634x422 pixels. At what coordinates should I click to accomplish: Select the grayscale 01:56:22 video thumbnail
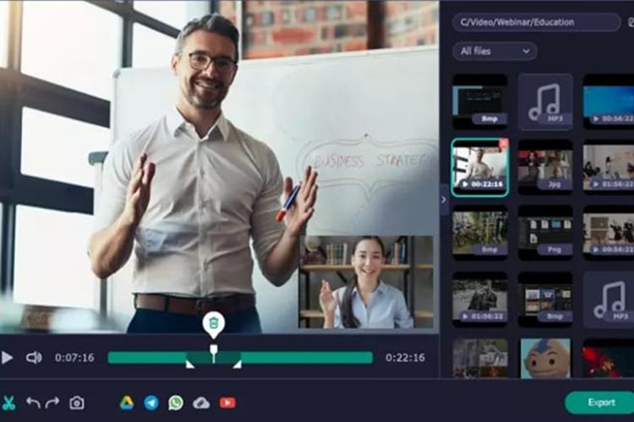480,300
